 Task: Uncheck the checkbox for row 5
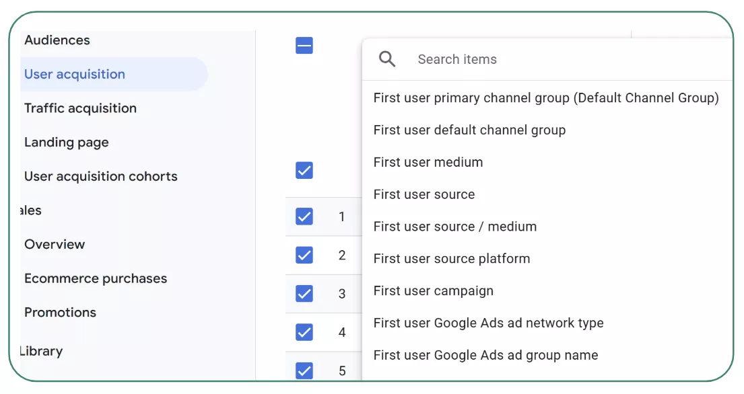click(x=304, y=370)
